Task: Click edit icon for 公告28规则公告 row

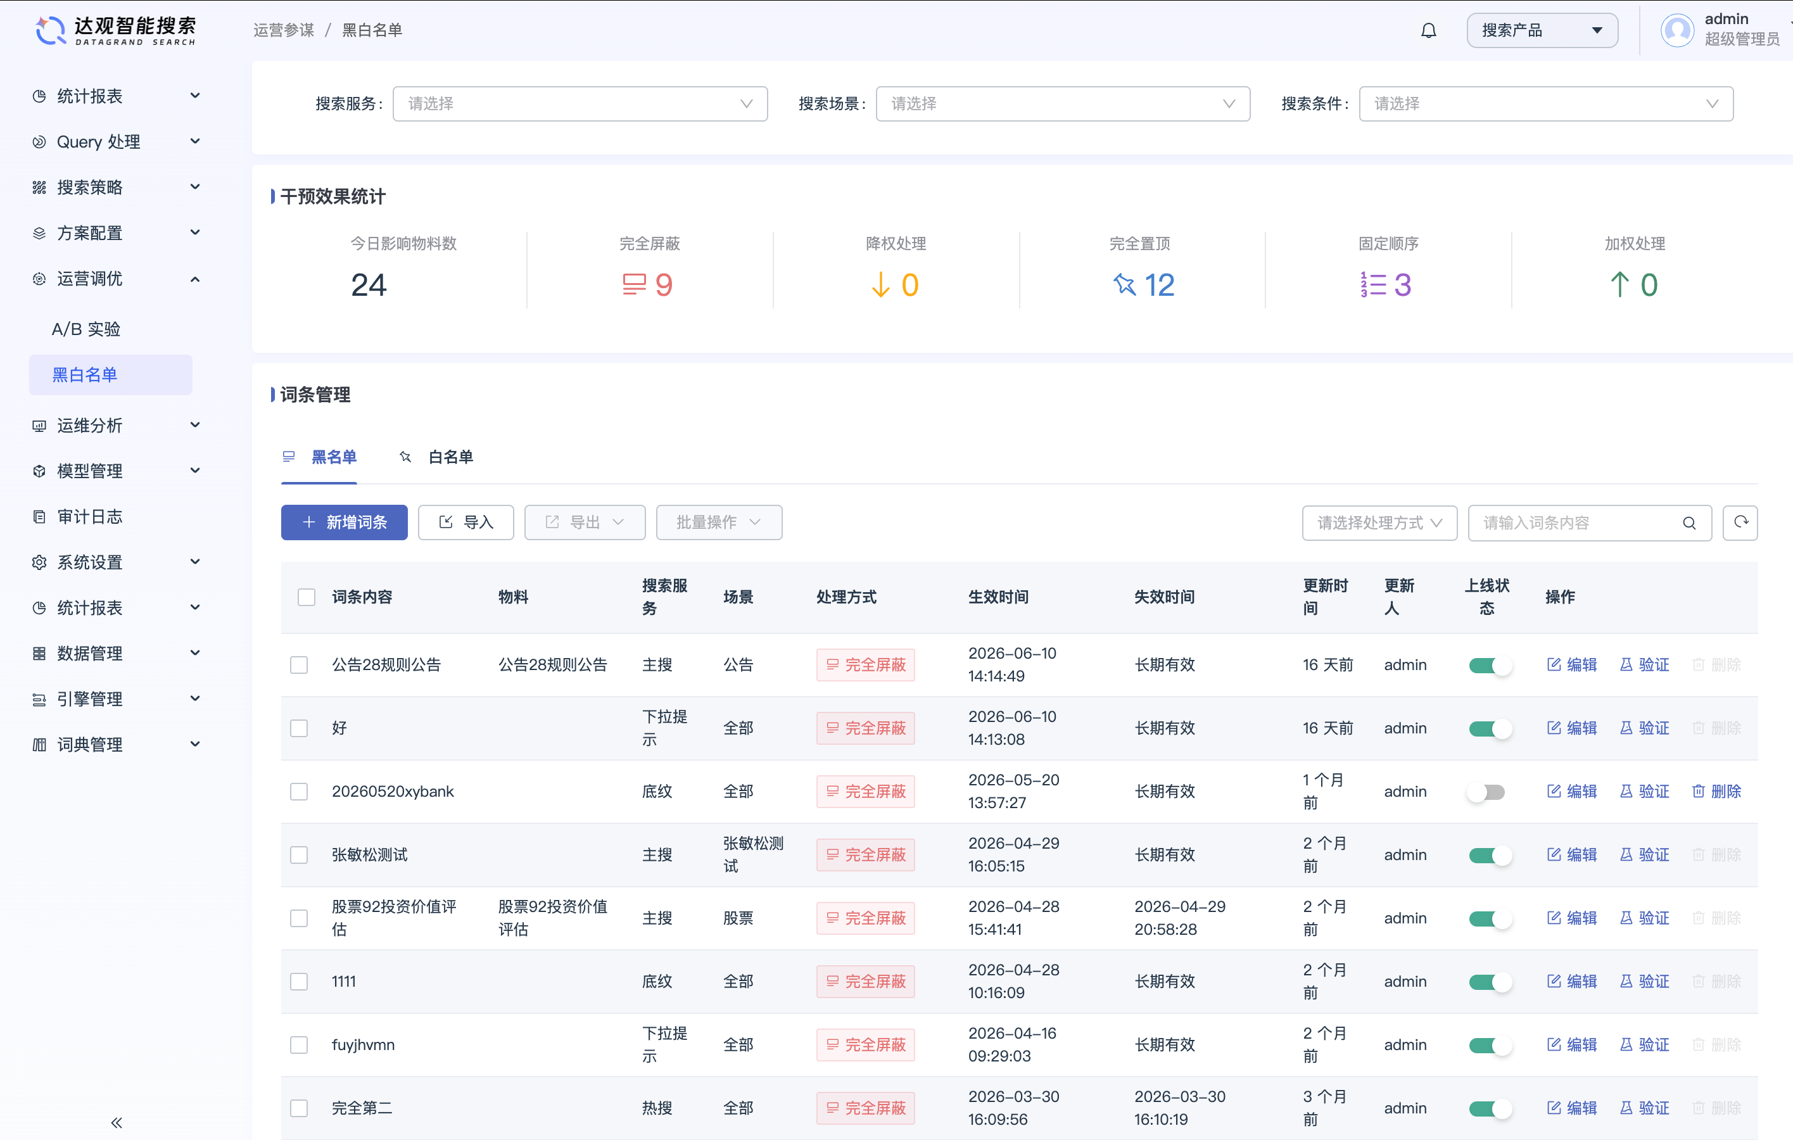Action: point(1554,664)
